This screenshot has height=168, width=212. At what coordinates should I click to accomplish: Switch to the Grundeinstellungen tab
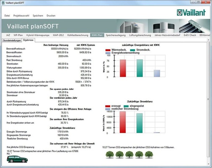(x=12, y=40)
